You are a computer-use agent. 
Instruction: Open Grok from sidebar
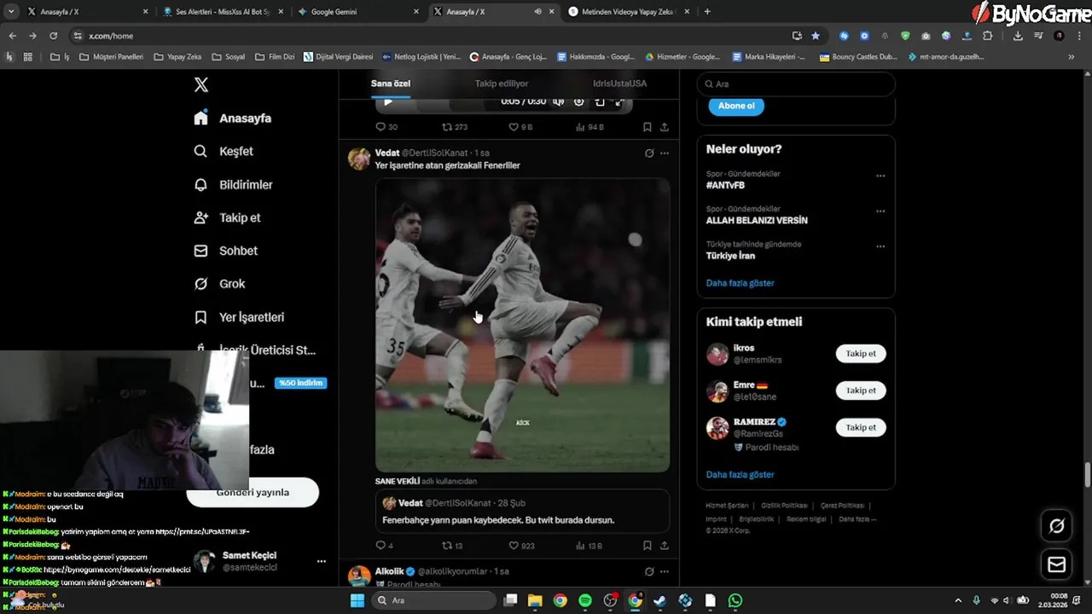pyautogui.click(x=219, y=284)
